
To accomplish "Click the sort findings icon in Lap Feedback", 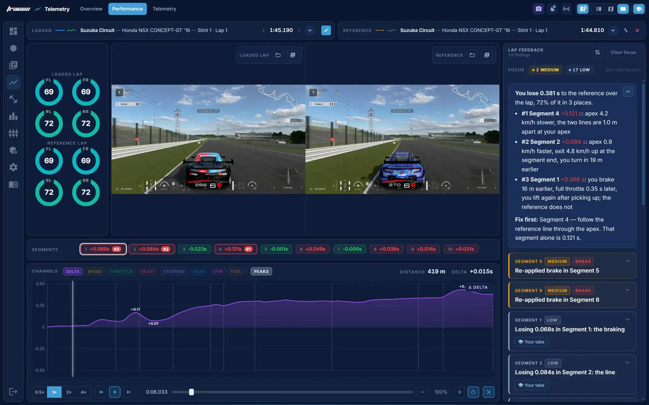I will [x=597, y=52].
